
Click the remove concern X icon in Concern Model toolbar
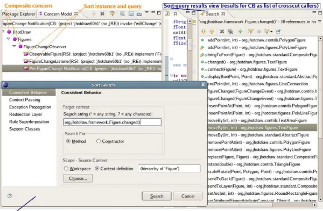click(102, 14)
